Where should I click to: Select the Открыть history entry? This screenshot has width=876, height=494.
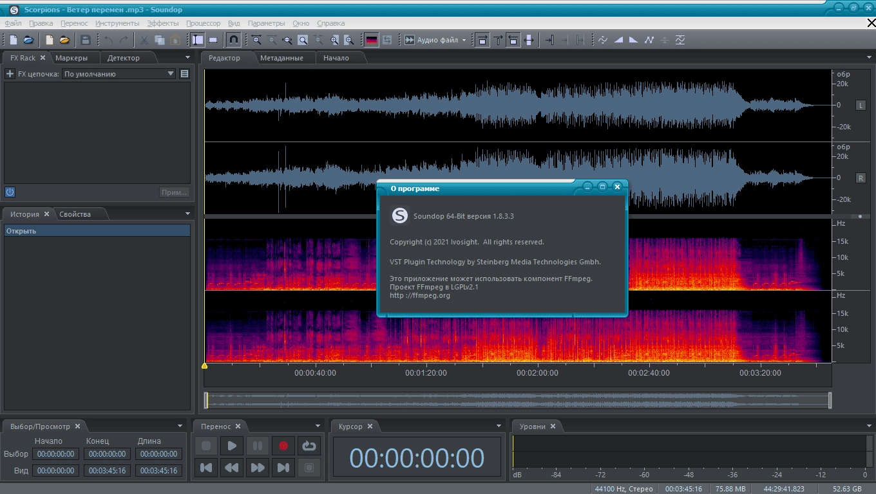pyautogui.click(x=97, y=231)
